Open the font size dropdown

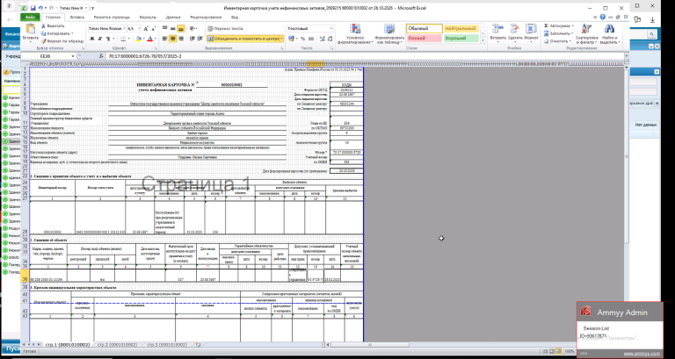tap(138, 28)
